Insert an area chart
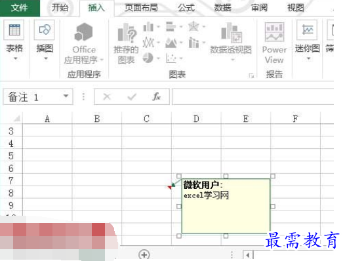 171,43
